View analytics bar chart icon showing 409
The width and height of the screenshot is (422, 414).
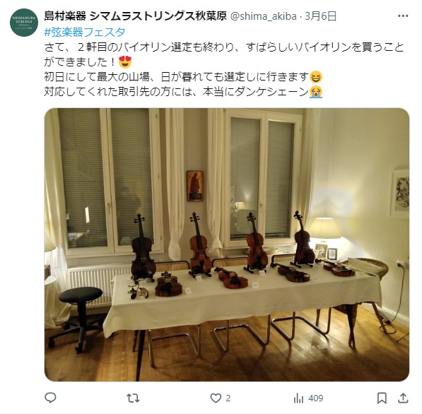(298, 398)
